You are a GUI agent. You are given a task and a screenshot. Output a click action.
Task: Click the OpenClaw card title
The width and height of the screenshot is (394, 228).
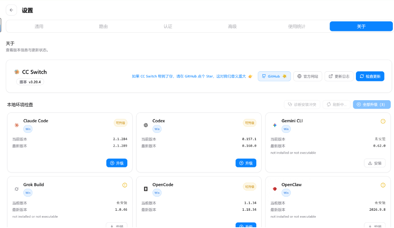click(x=292, y=185)
